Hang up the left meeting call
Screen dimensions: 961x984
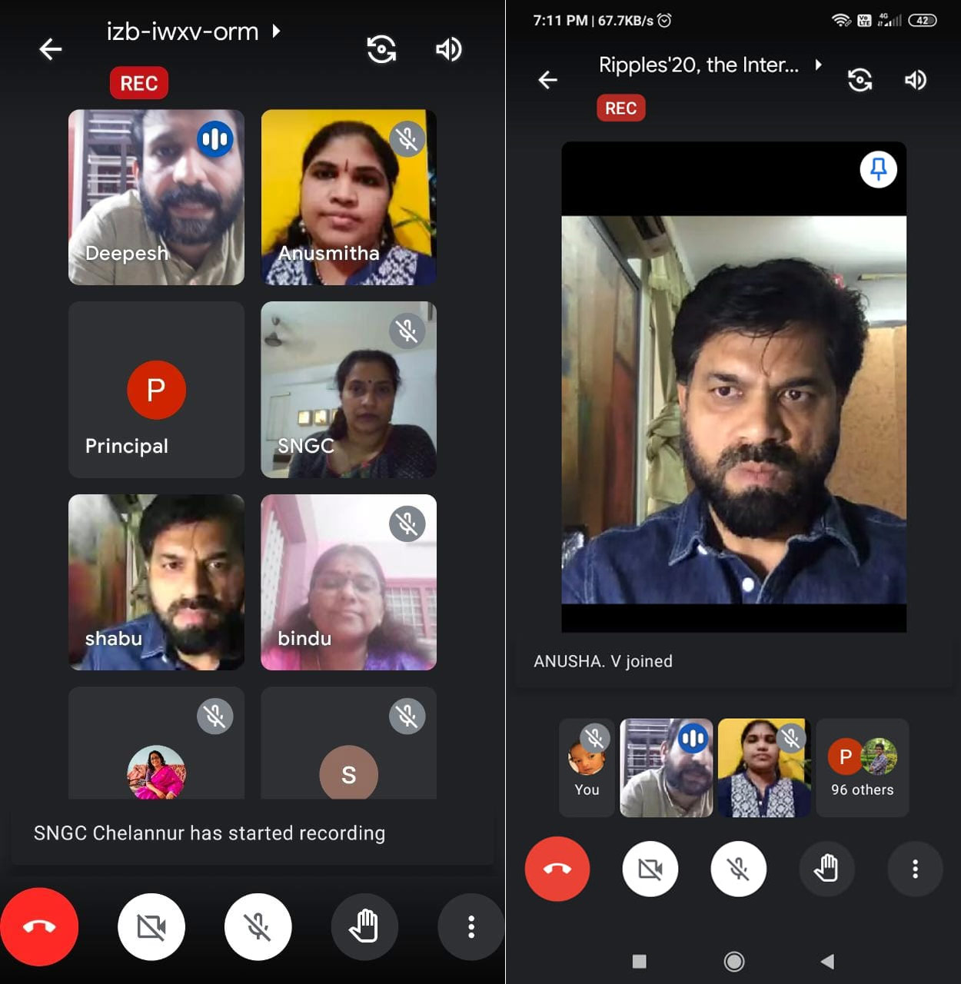[x=39, y=926]
